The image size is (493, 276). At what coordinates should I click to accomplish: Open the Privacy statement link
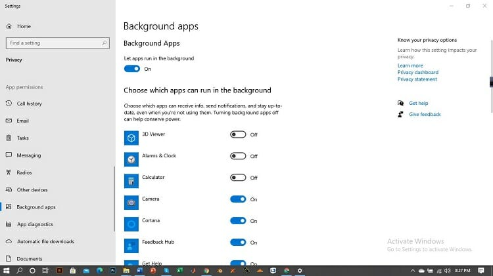click(x=417, y=79)
